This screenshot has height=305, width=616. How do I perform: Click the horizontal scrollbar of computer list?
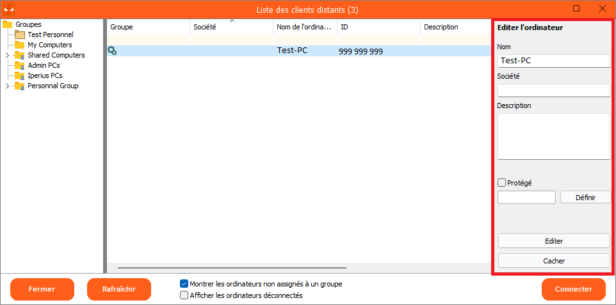232,268
